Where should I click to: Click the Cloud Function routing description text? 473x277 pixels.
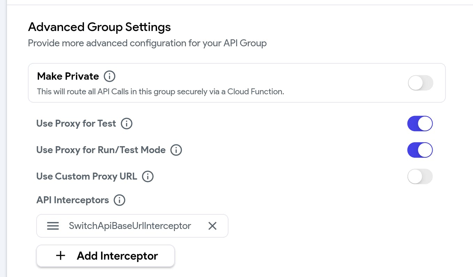[160, 92]
